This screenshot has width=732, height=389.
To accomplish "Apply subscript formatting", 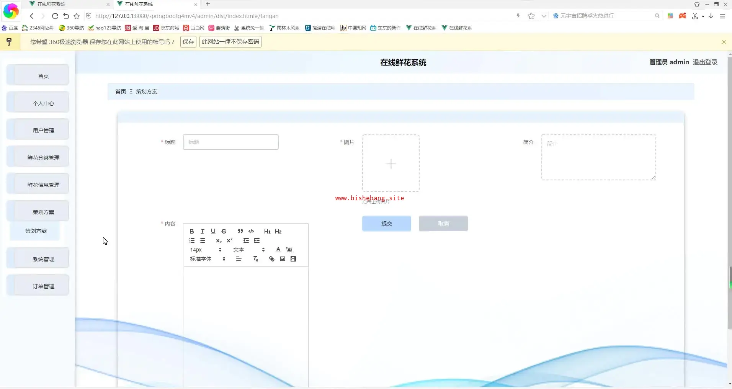I will 219,240.
